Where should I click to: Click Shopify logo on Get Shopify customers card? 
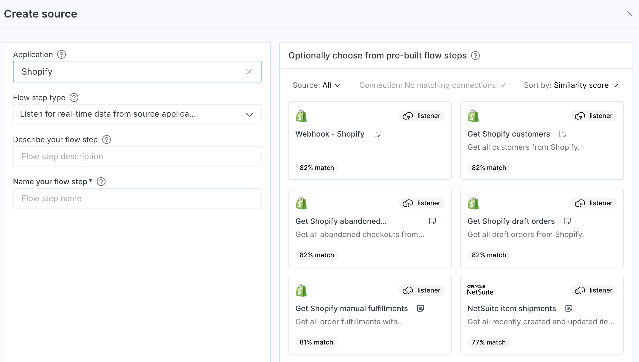click(x=473, y=116)
